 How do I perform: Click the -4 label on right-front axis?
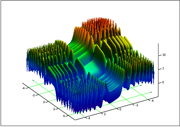(152, 101)
